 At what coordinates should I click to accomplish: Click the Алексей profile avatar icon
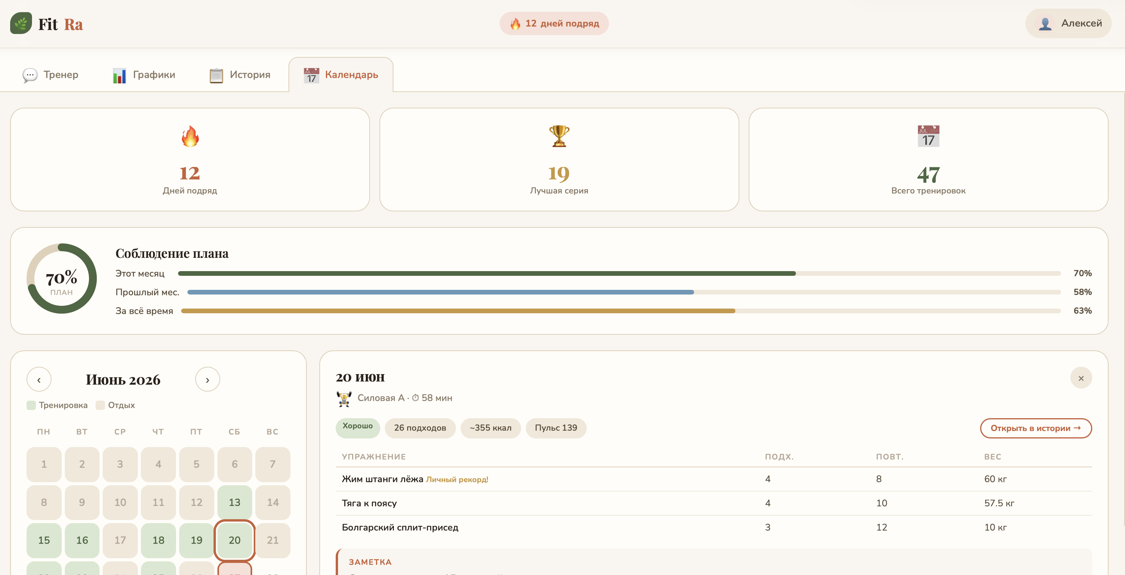(1045, 23)
